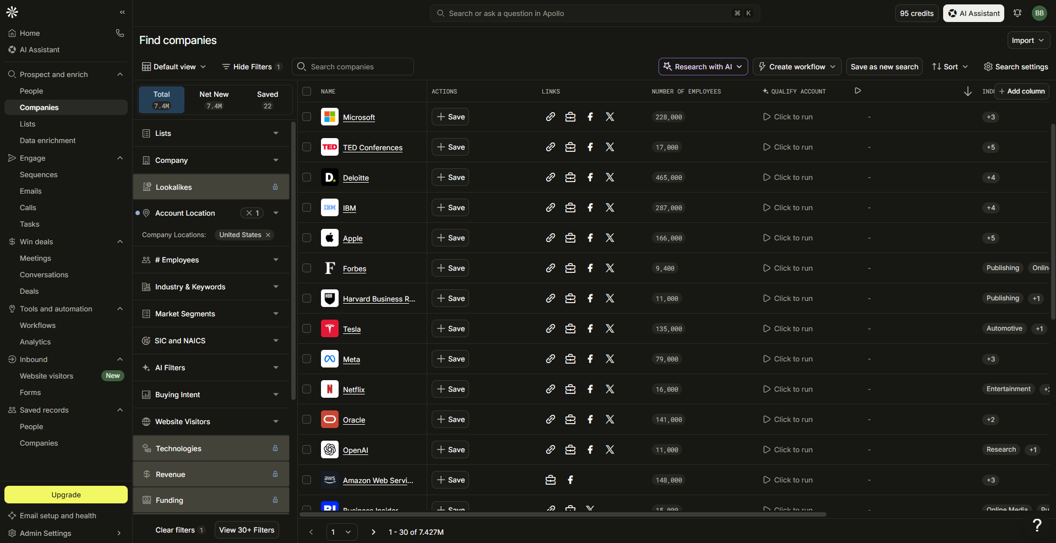Open Netflix website link icon

coord(551,389)
